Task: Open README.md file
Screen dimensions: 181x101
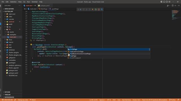Action: (x=12, y=75)
